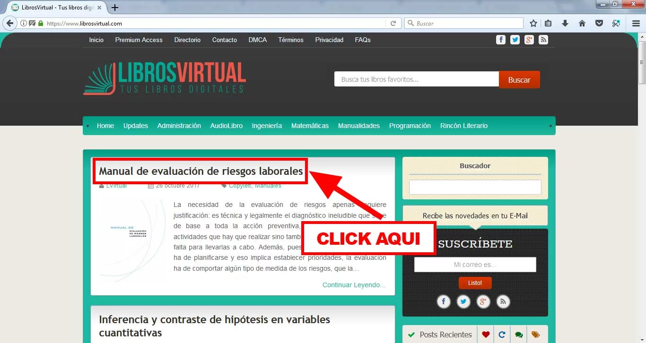Click Twitter round icon under Suscríbete
The image size is (646, 343).
click(463, 301)
